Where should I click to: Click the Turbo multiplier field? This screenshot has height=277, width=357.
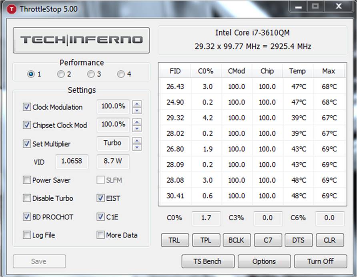click(113, 143)
